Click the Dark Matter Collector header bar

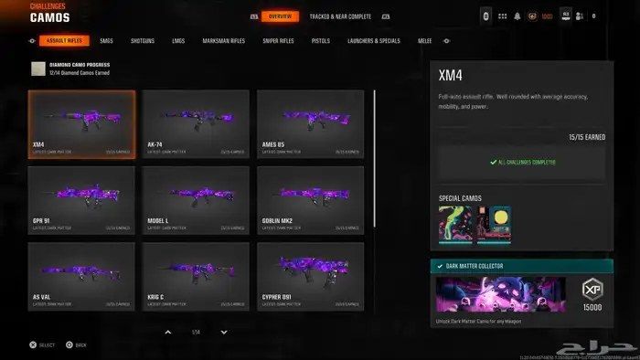pyautogui.click(x=522, y=266)
